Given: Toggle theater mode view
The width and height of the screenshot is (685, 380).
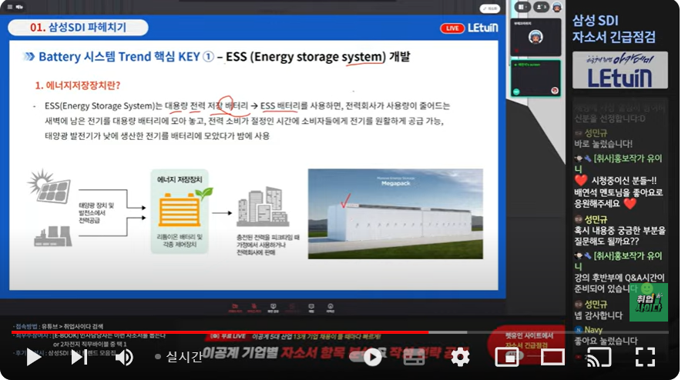Looking at the screenshot, I should 552,357.
